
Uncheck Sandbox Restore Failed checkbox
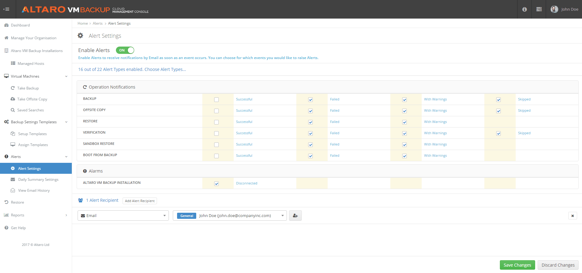[x=310, y=145]
